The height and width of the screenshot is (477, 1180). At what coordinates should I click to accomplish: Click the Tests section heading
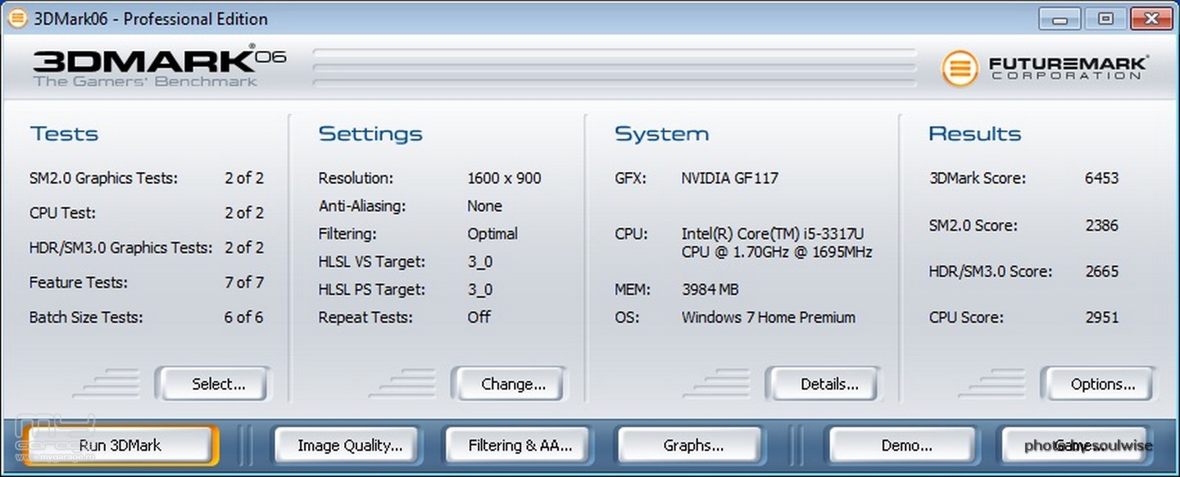[x=64, y=134]
